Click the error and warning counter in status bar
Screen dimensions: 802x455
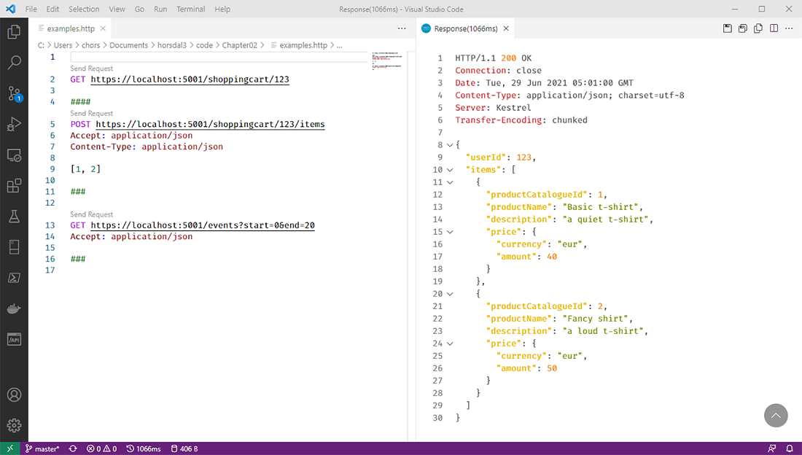pyautogui.click(x=101, y=448)
